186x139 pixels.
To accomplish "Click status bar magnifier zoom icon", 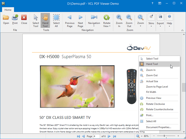I will (x=138, y=136).
